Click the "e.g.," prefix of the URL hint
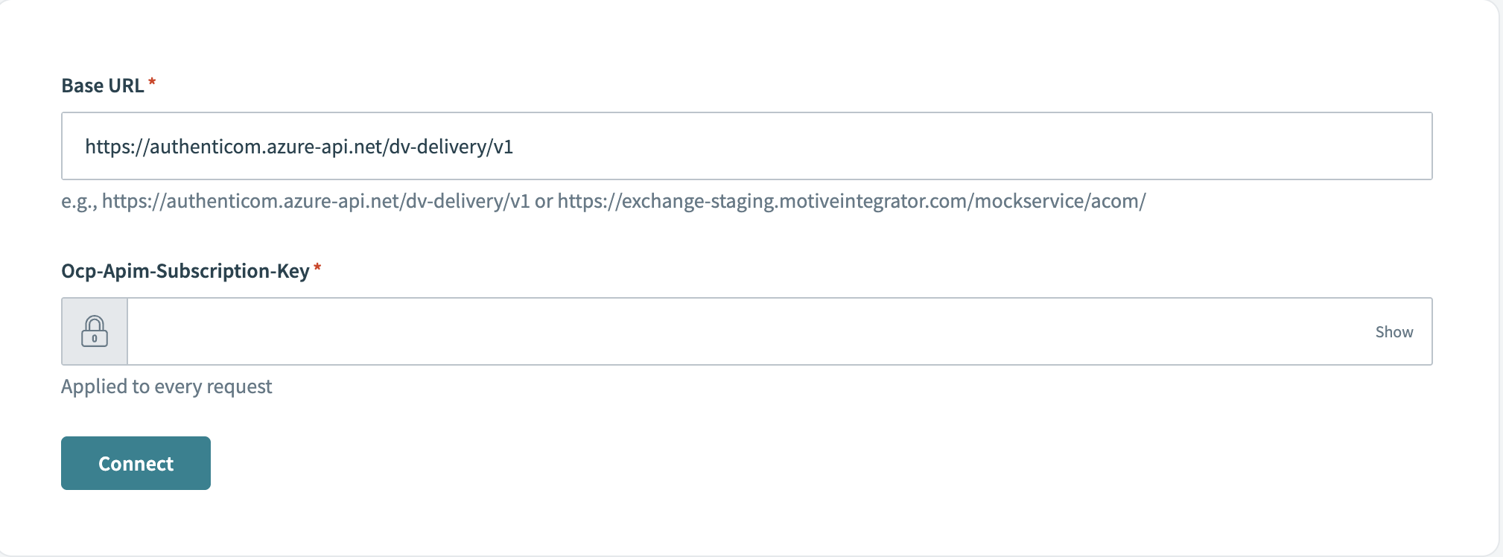Image resolution: width=1503 pixels, height=557 pixels. tap(79, 201)
